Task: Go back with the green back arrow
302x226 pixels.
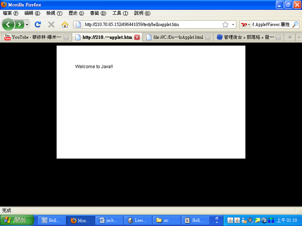Action: [x=8, y=25]
